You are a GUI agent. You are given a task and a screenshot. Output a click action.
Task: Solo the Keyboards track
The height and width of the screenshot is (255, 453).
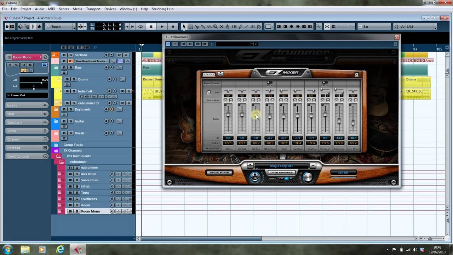click(x=70, y=109)
